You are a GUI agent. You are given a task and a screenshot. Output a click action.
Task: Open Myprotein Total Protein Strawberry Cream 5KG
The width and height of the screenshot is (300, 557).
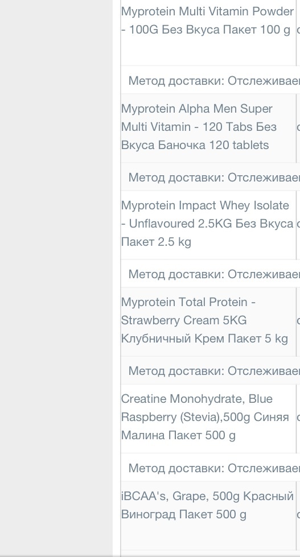(x=204, y=320)
